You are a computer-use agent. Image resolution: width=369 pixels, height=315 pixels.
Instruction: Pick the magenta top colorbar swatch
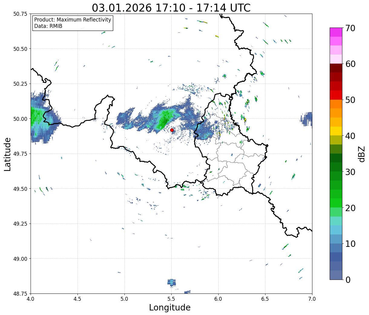[x=336, y=32]
